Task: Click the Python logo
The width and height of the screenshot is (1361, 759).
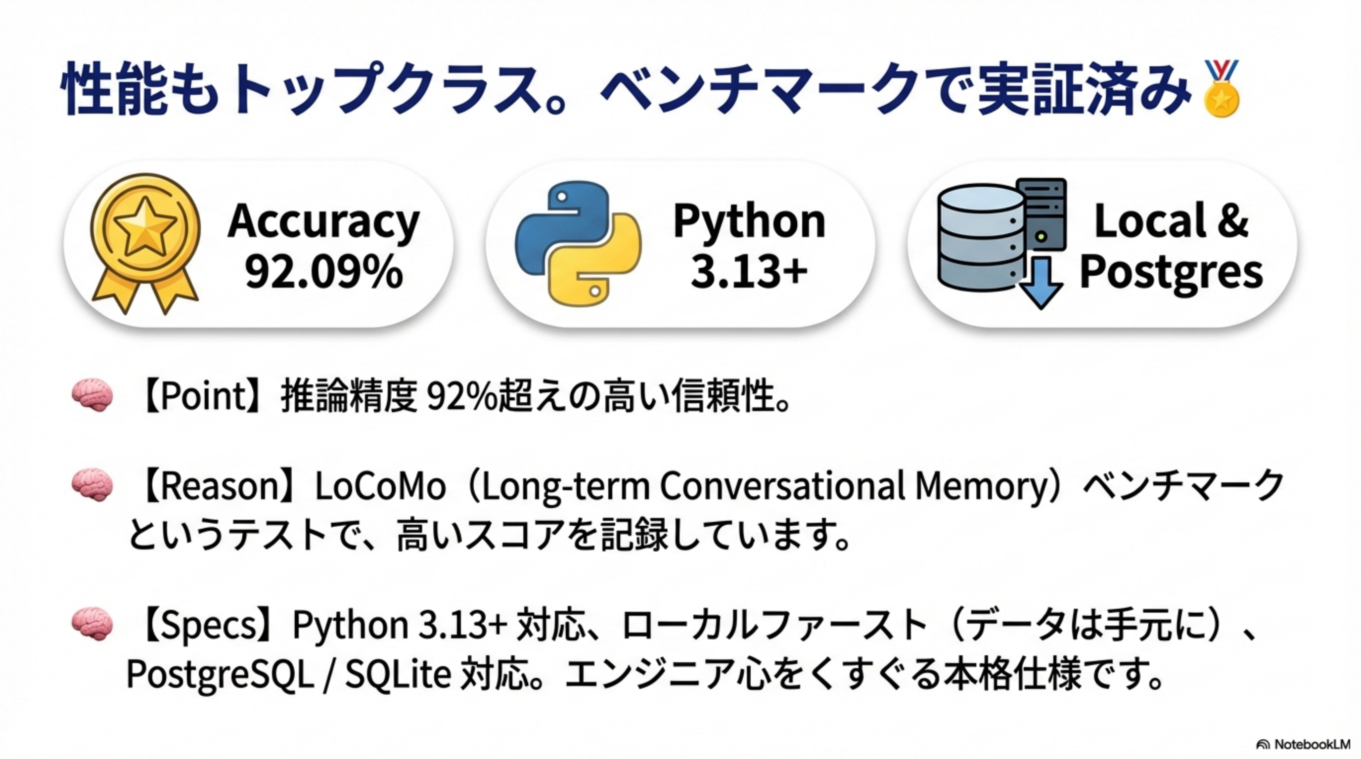Action: click(578, 243)
